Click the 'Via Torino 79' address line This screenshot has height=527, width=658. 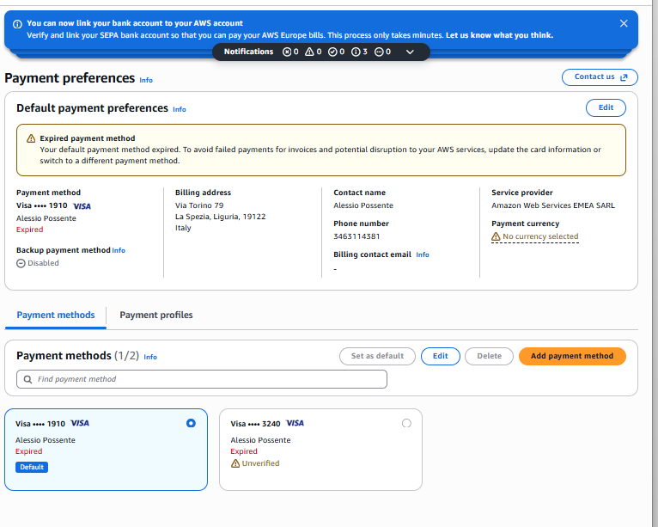199,205
